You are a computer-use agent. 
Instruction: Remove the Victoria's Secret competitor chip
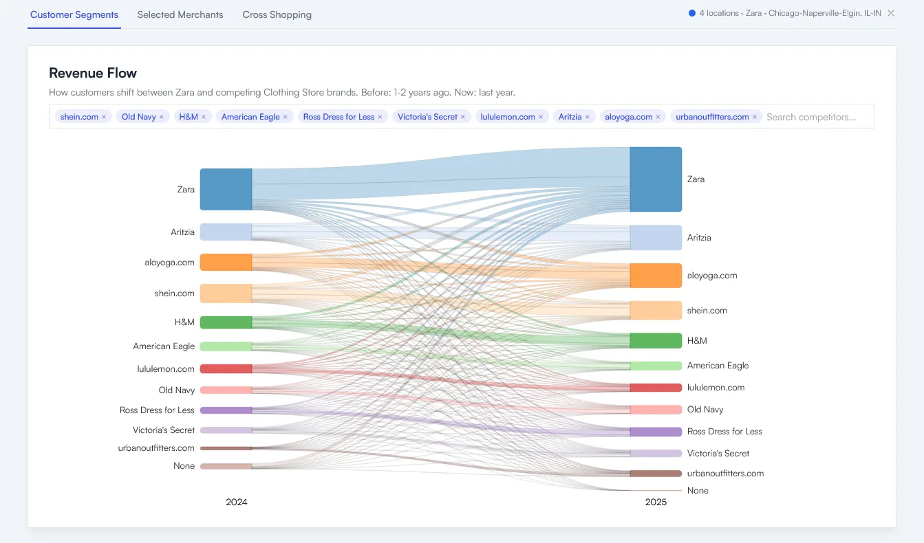463,117
